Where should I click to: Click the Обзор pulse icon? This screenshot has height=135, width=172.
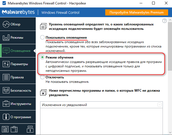(x=6, y=24)
